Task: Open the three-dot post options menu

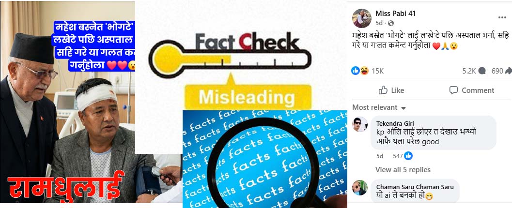Action: tap(502, 17)
